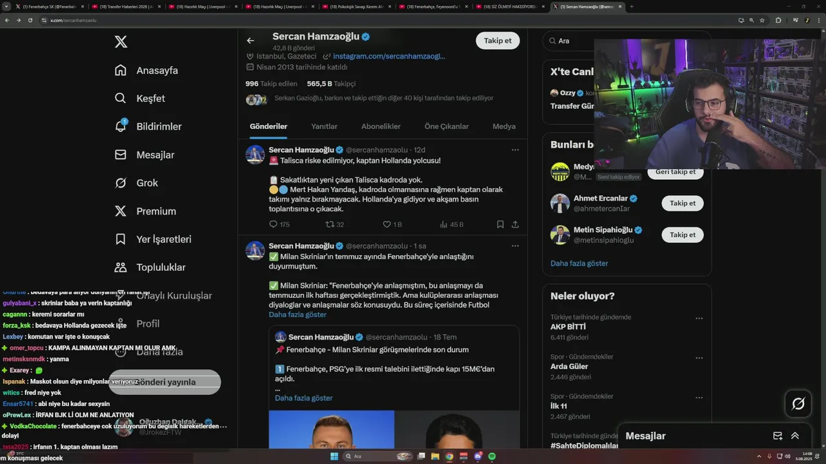The width and height of the screenshot is (826, 464).
Task: Open more options on the Talisca post
Action: [515, 150]
